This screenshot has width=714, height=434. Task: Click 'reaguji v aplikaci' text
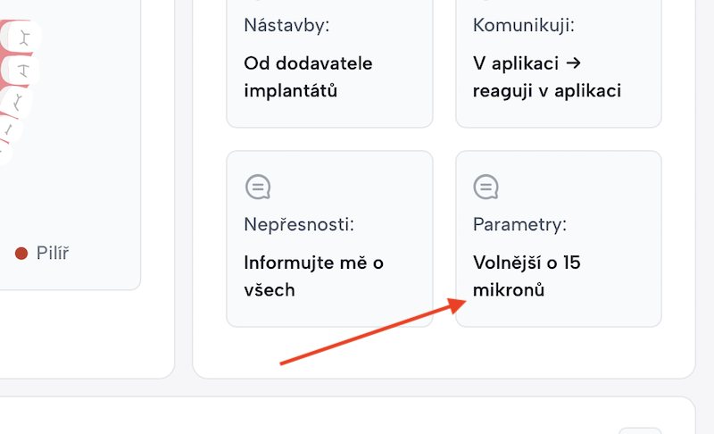point(547,90)
